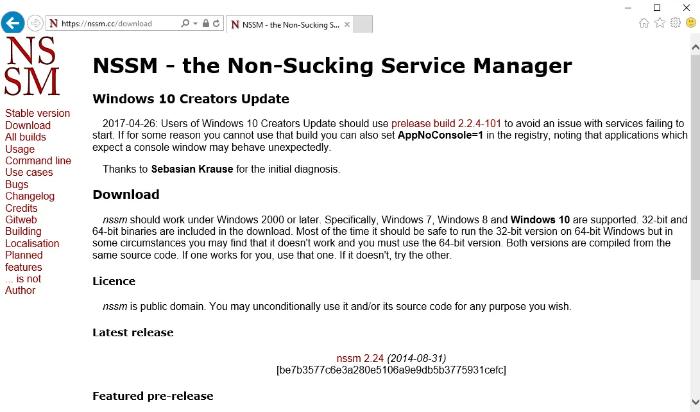Open the address bar autocomplete dropdown arrow
700x412 pixels.
pyautogui.click(x=195, y=23)
